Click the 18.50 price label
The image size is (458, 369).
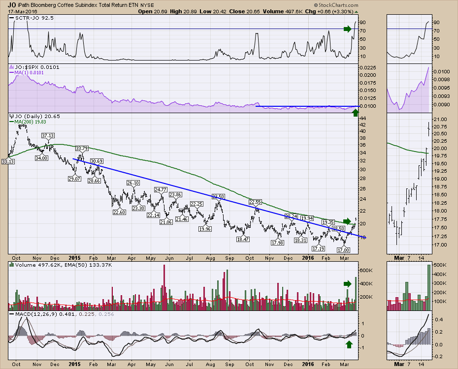point(338,228)
